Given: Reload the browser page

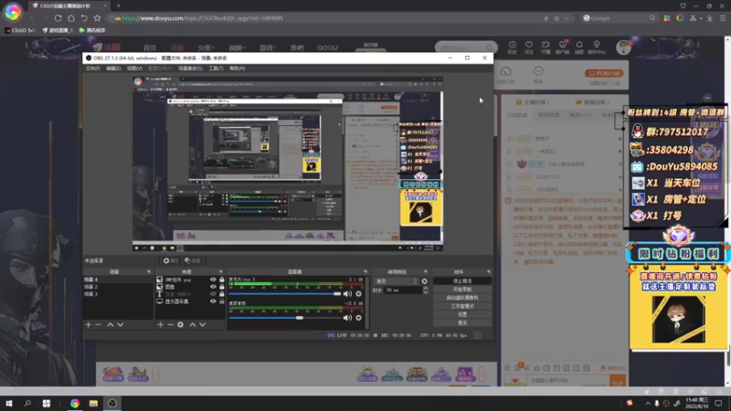Looking at the screenshot, I should tap(58, 18).
